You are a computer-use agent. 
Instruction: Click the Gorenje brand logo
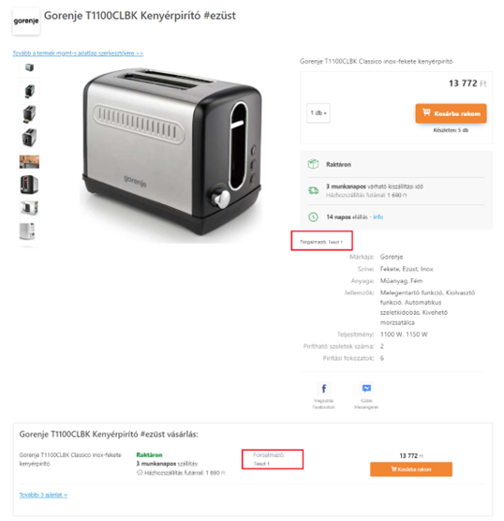[x=26, y=22]
